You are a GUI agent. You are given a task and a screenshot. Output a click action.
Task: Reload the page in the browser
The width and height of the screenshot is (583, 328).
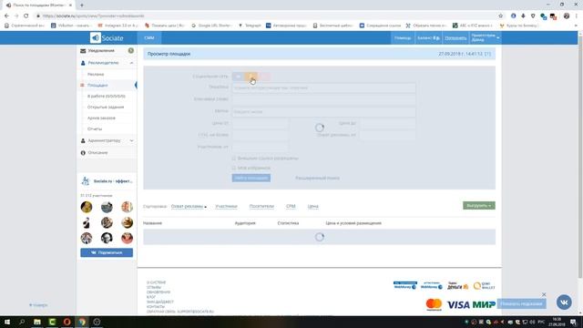pos(26,16)
